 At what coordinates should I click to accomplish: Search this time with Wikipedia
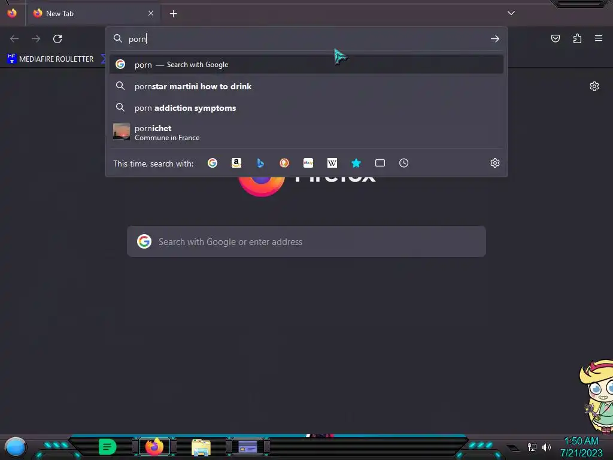pos(332,163)
